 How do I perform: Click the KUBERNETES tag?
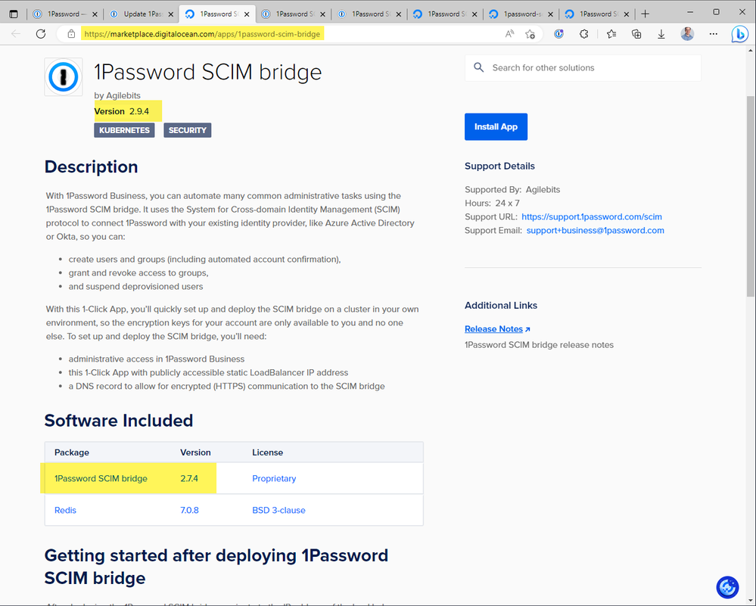(x=124, y=130)
